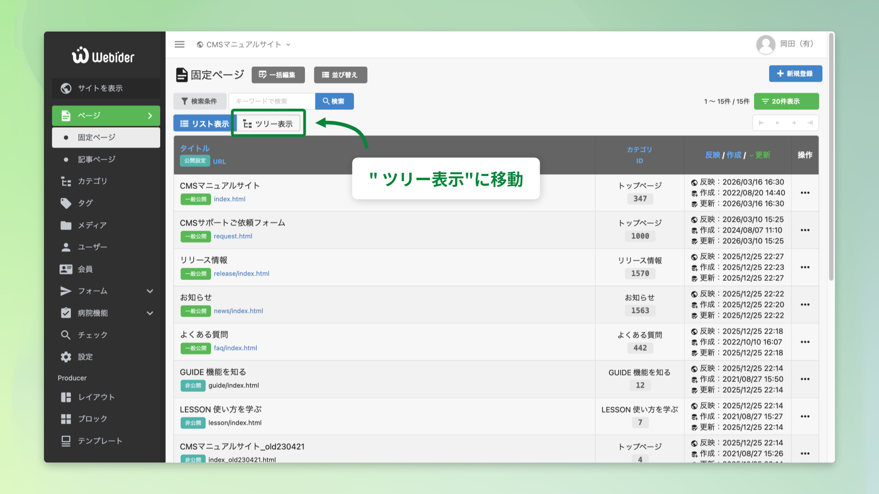The image size is (879, 494).
Task: Sort by タイトル column header
Action: tap(195, 148)
